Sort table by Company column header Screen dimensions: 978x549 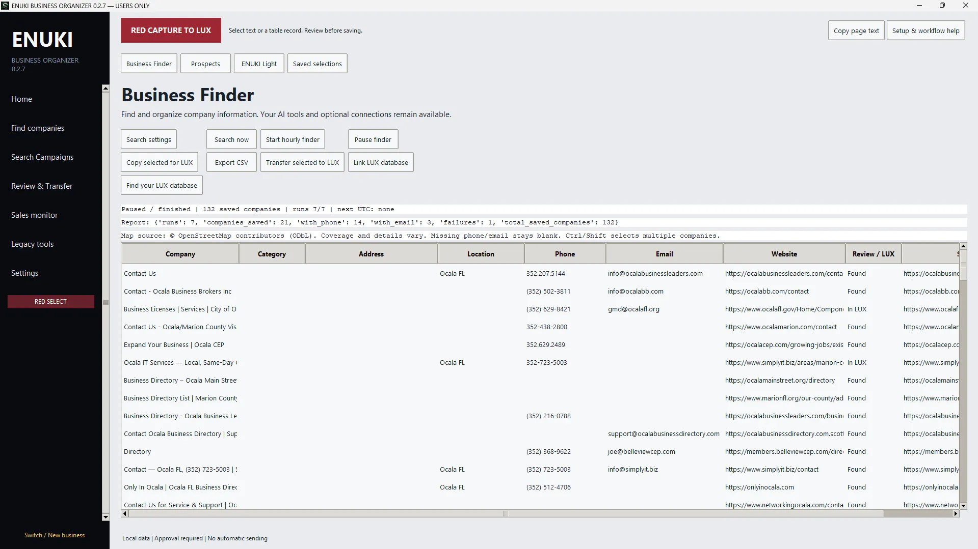[x=180, y=254]
